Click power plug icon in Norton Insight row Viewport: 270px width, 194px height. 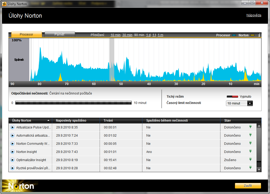click(x=250, y=151)
